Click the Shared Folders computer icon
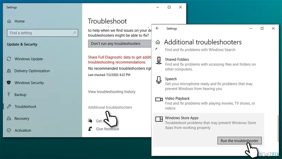The height and width of the screenshot is (159, 282). (159, 60)
